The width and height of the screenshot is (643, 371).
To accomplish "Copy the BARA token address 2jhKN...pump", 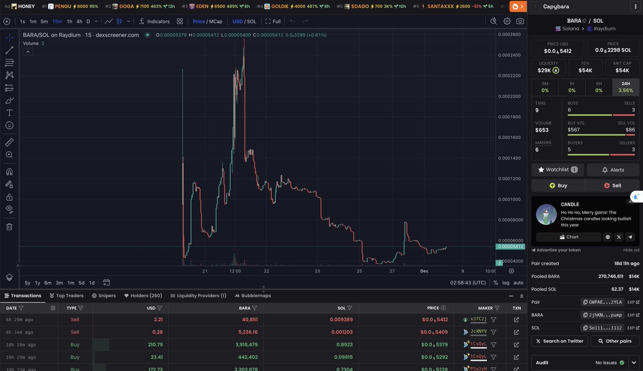I will (x=602, y=315).
